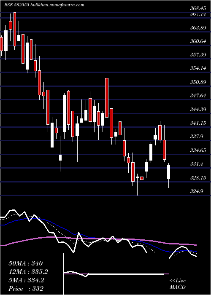Click the 341.15 price axis label
This screenshot has height=295, width=211.
198,123
